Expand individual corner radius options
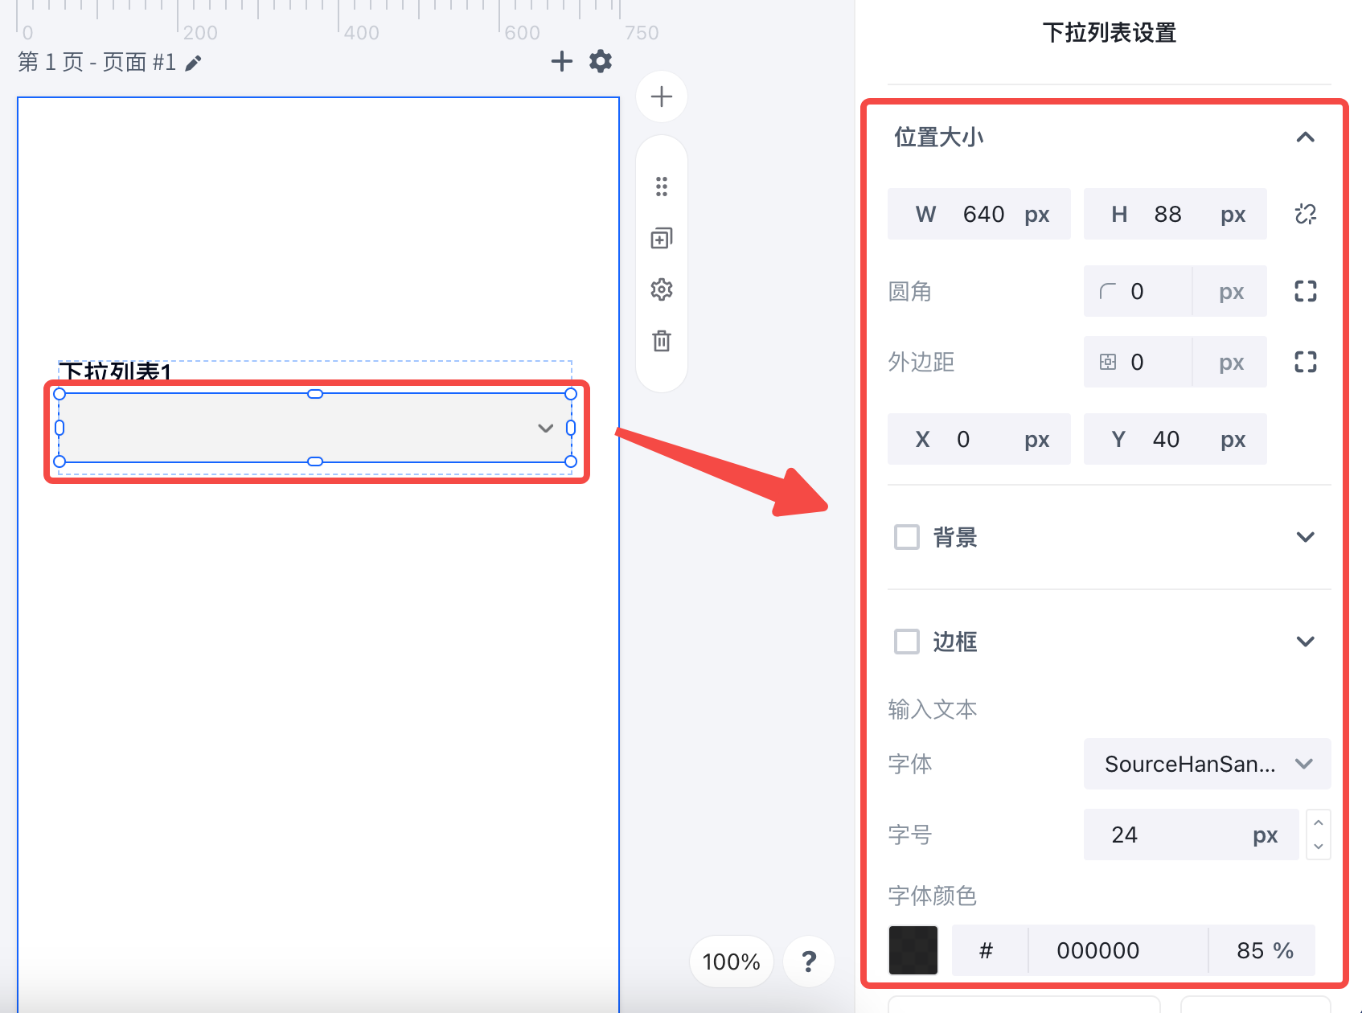Screen dimensions: 1362x1013 (1306, 291)
